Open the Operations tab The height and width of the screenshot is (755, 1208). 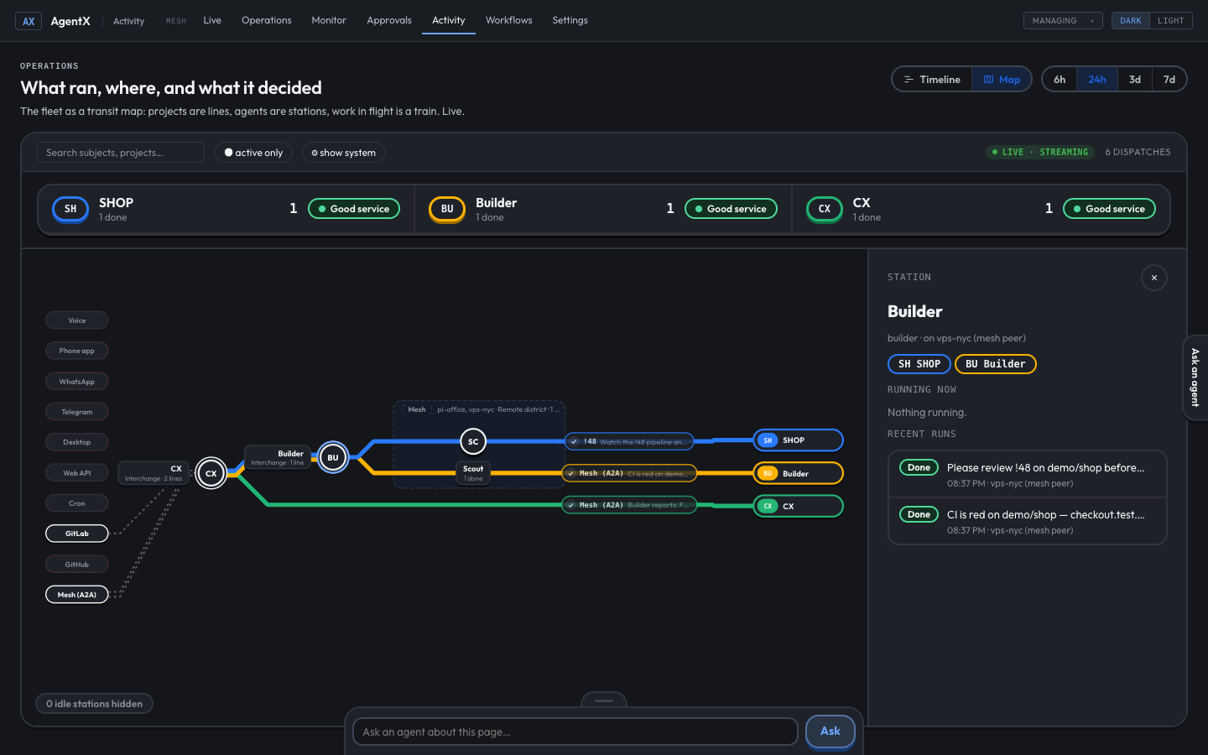tap(267, 20)
